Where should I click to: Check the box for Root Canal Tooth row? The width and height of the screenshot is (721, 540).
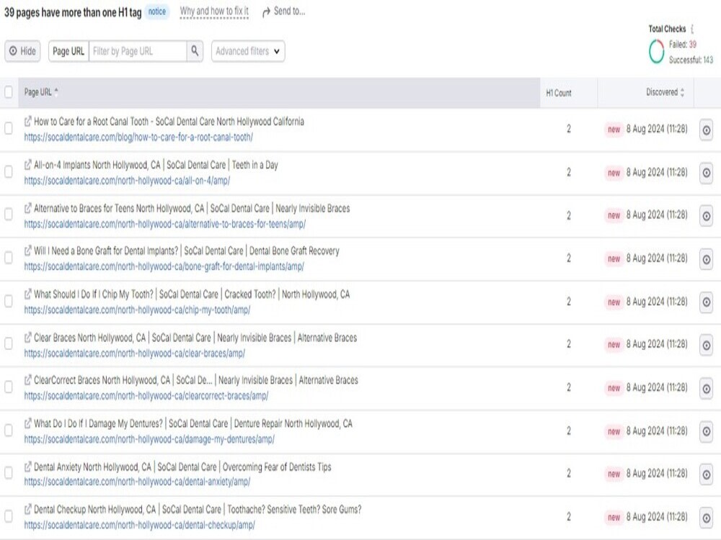(8, 129)
